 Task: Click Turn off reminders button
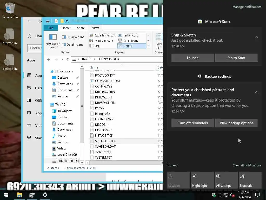[192, 123]
